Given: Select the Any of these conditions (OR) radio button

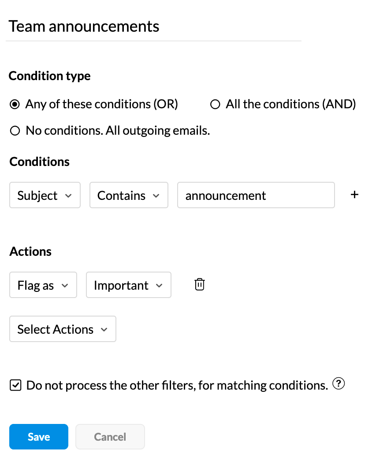Looking at the screenshot, I should (x=15, y=104).
